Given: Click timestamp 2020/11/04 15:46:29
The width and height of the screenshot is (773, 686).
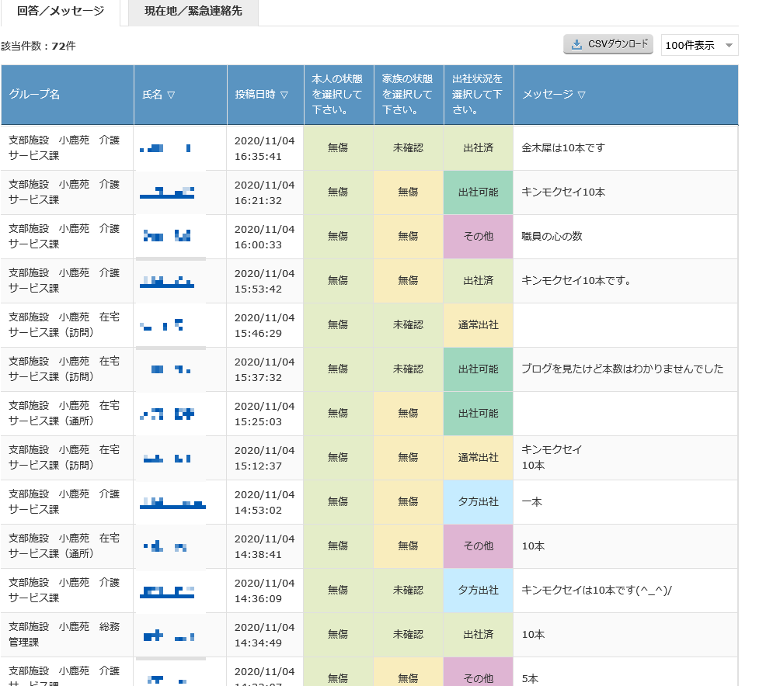Looking at the screenshot, I should (x=265, y=325).
